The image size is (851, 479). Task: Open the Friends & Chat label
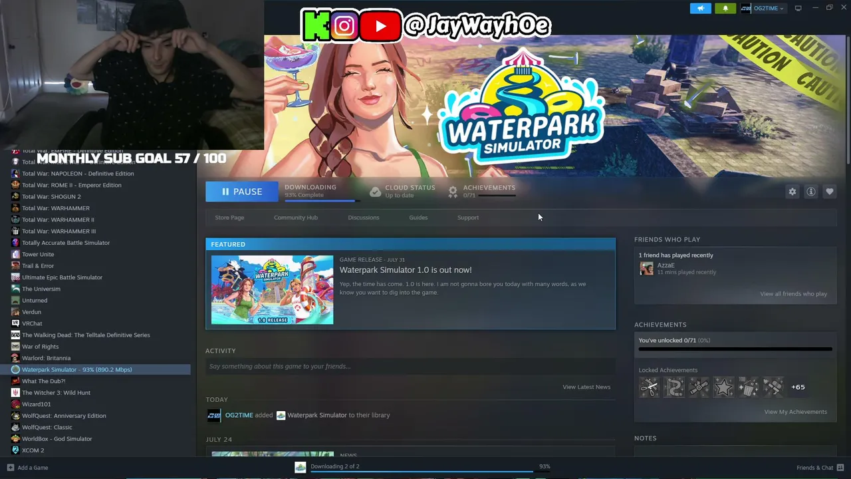coord(815,468)
